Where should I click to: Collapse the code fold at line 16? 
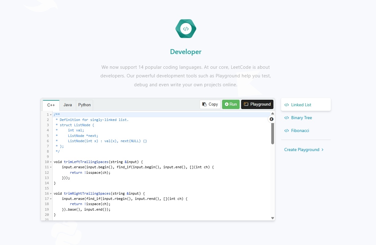[51, 194]
